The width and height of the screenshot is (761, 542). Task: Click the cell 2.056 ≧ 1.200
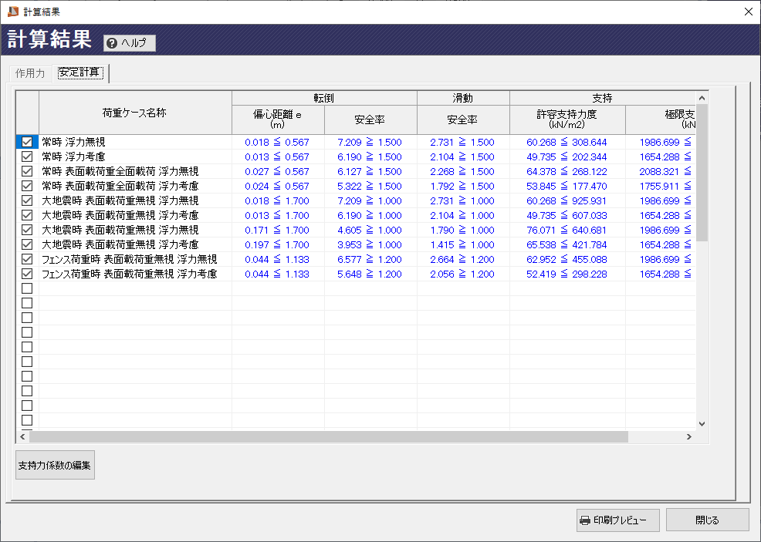coord(462,274)
